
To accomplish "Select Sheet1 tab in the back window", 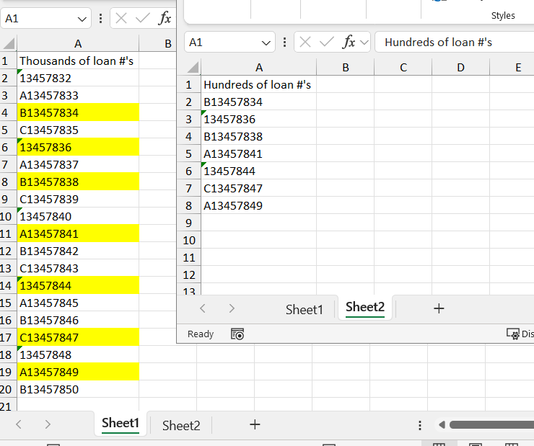I will click(121, 423).
